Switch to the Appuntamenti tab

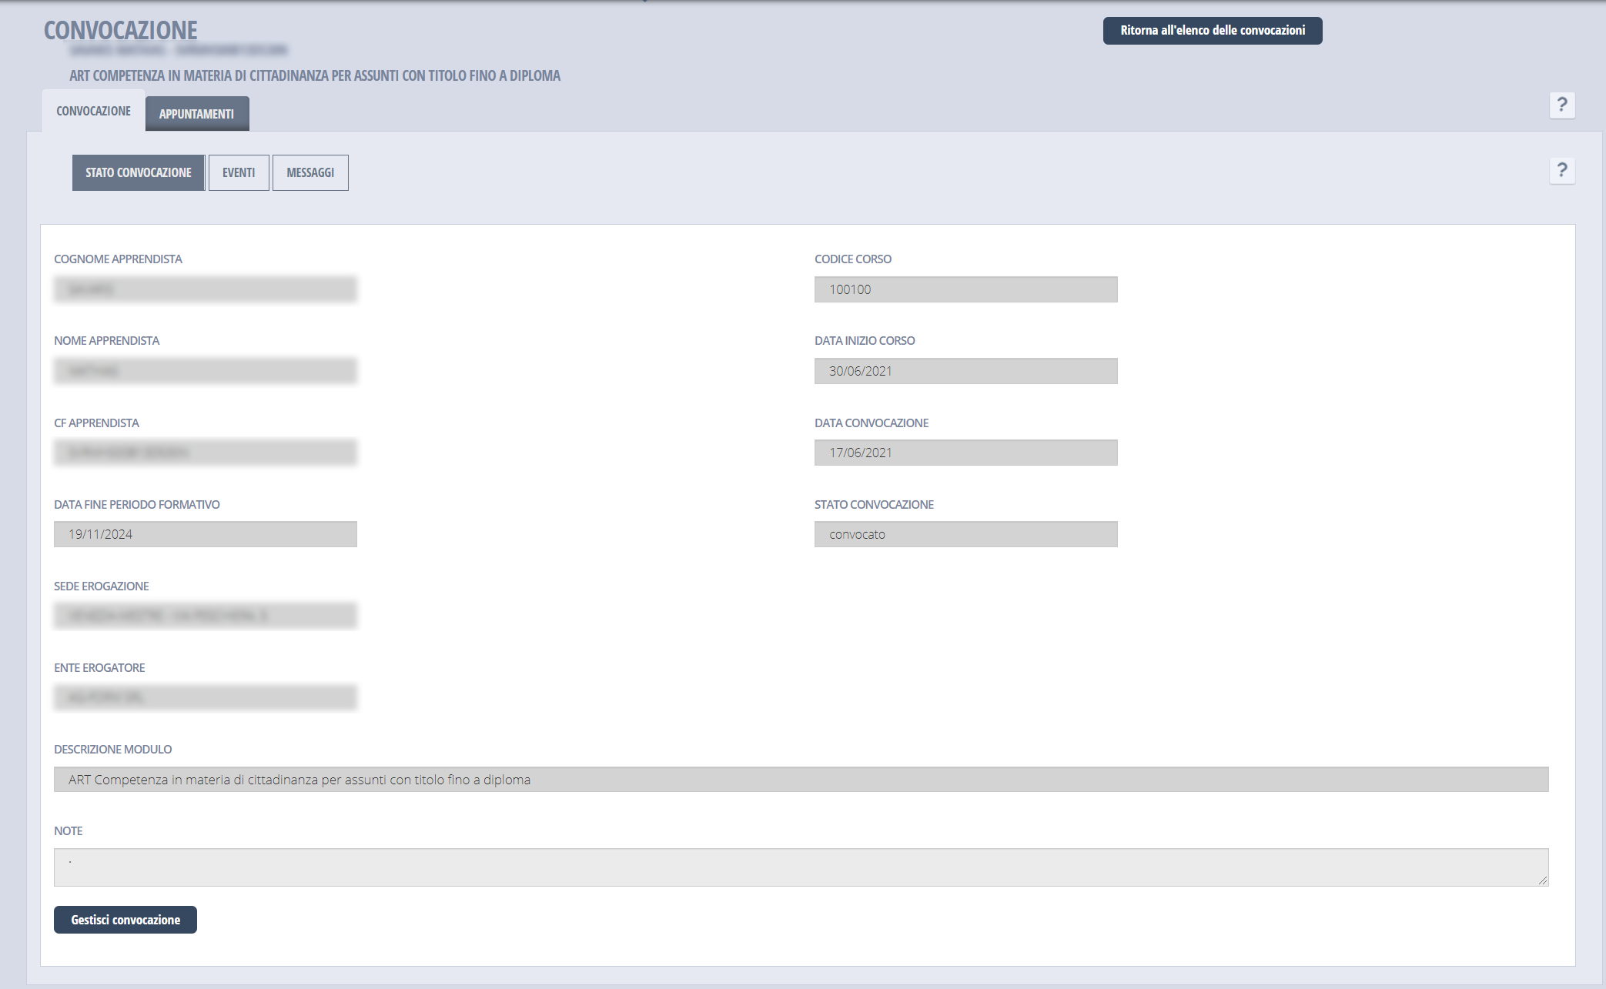pos(196,114)
